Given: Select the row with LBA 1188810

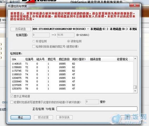Looking at the screenshot, I should click(x=72, y=74).
